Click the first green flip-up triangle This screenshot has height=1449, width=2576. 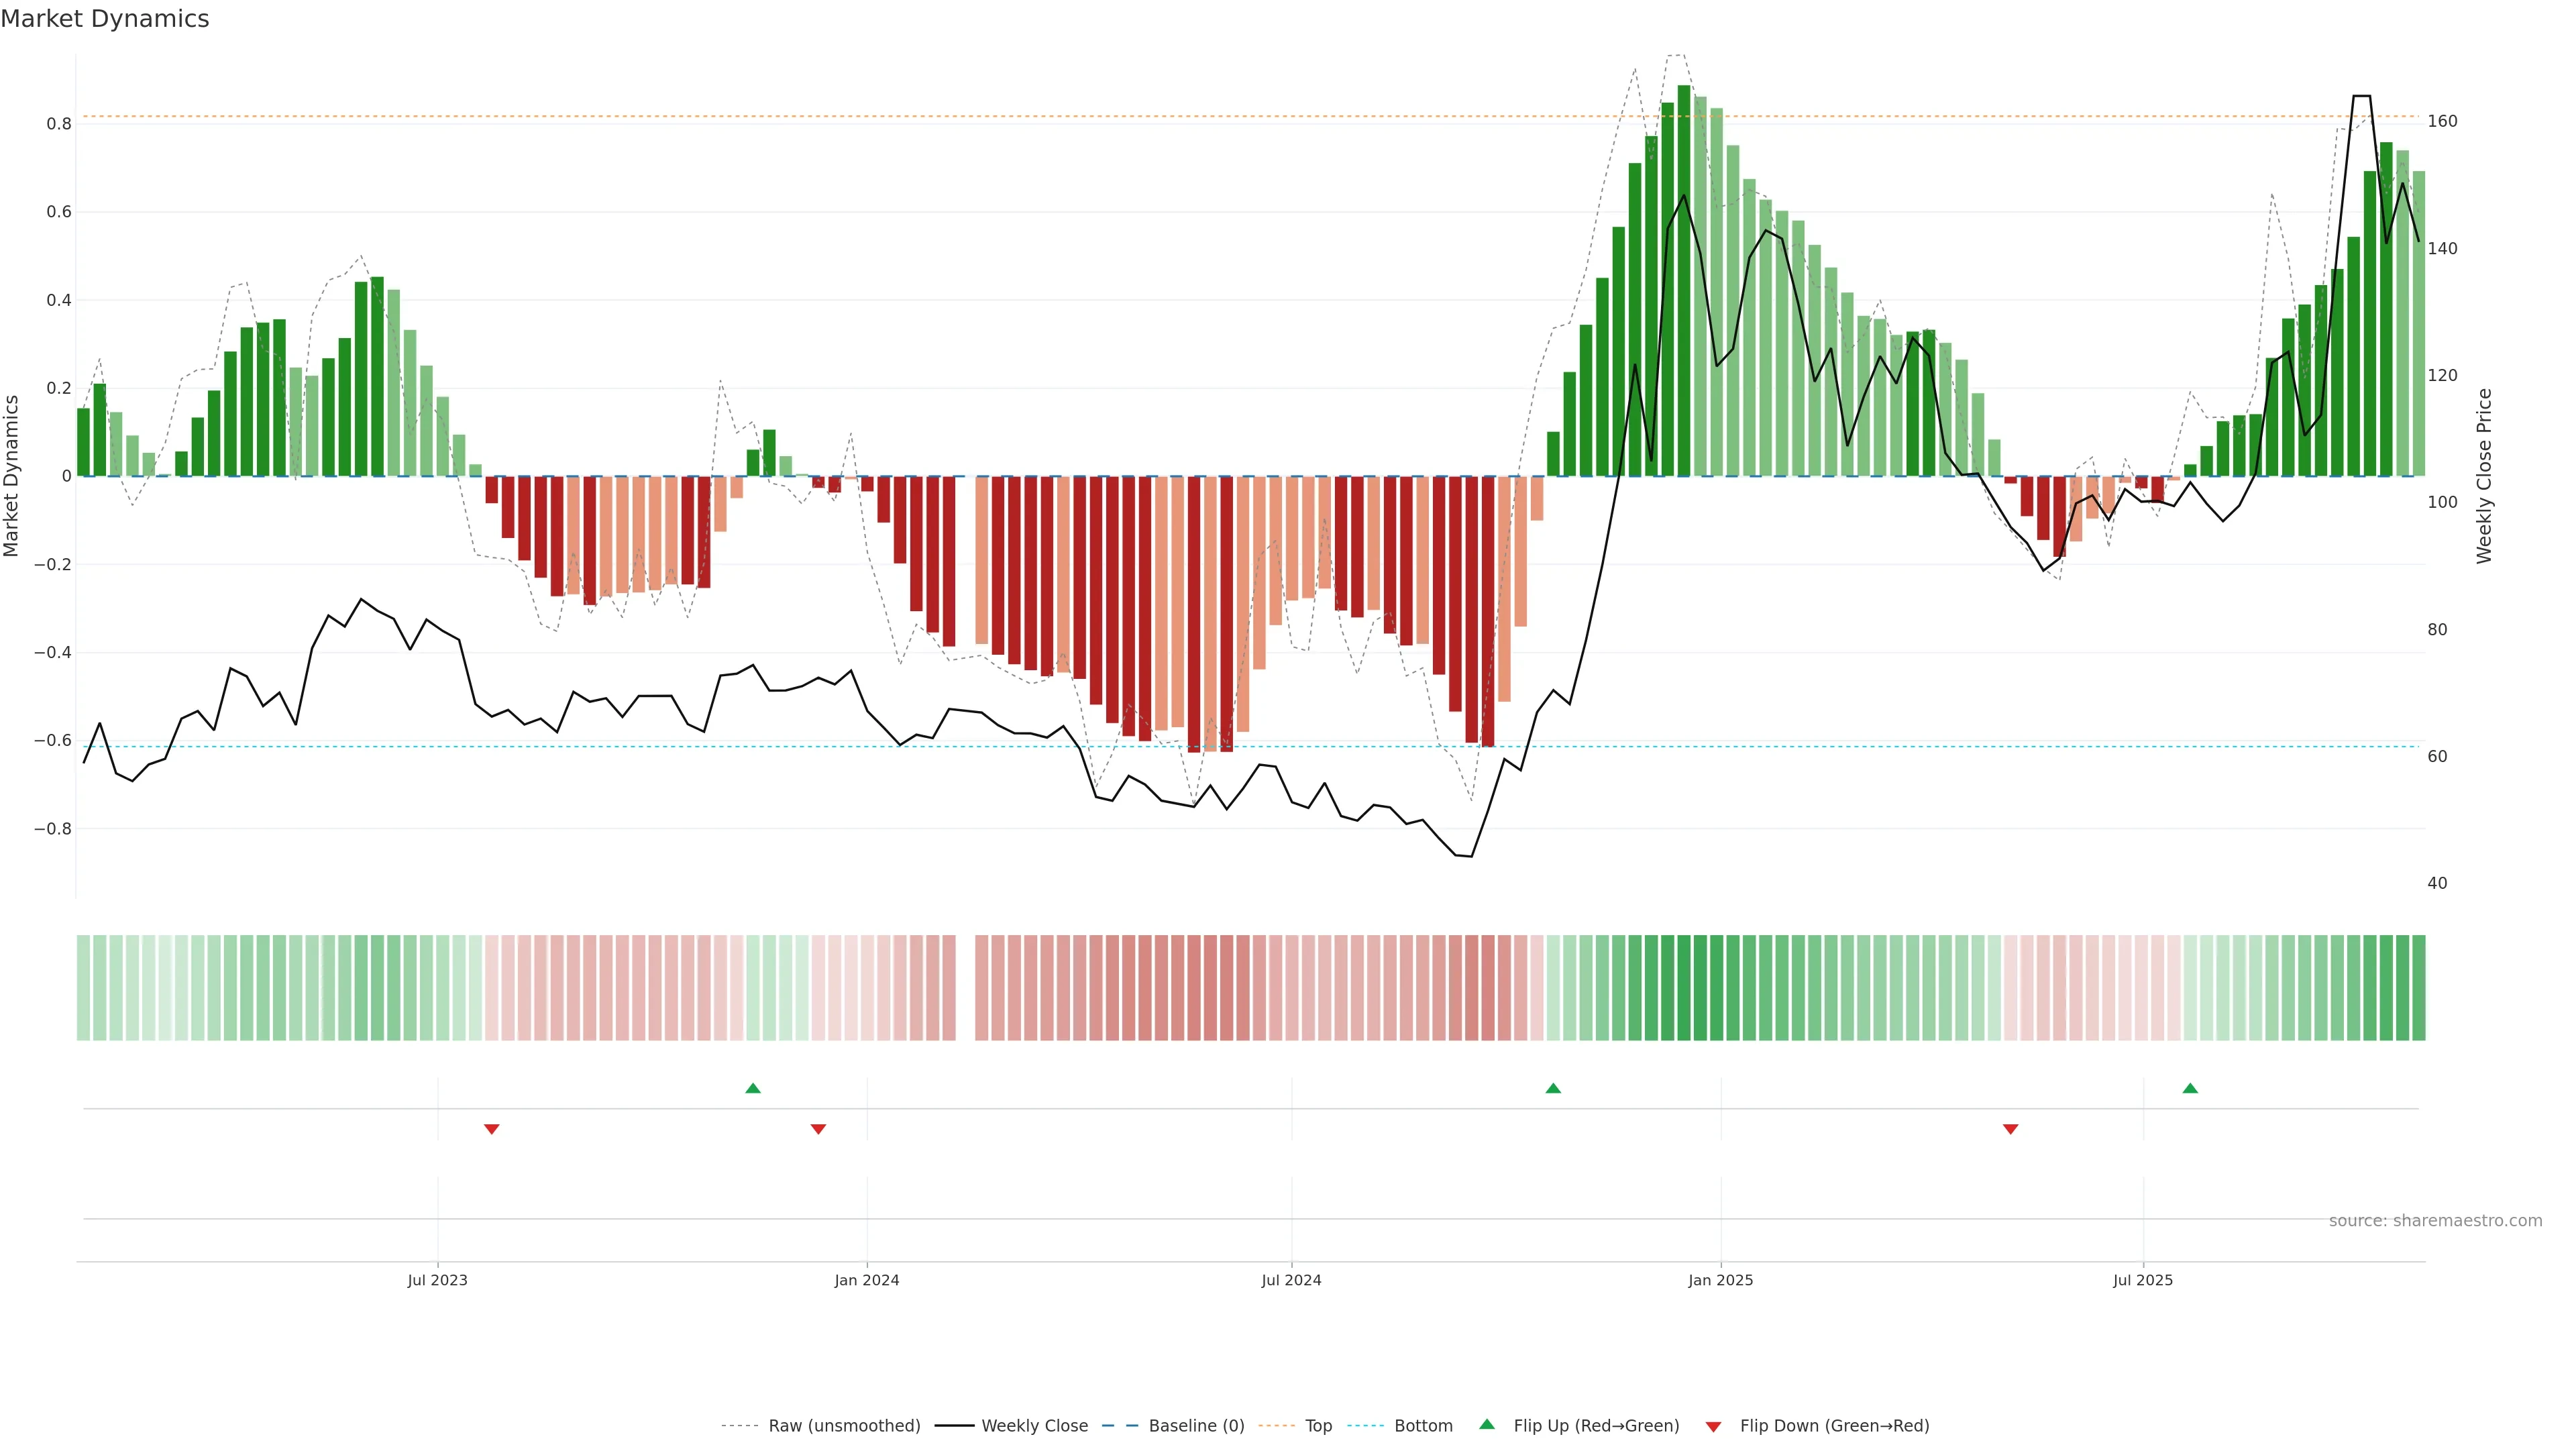click(753, 1088)
